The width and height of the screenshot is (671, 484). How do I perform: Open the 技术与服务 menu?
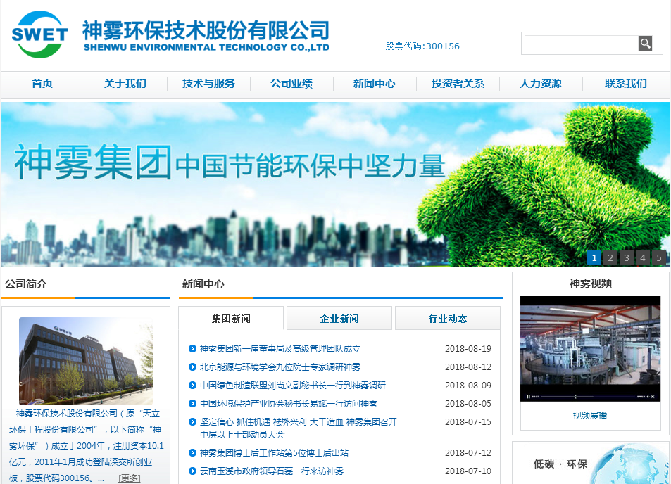tap(208, 84)
